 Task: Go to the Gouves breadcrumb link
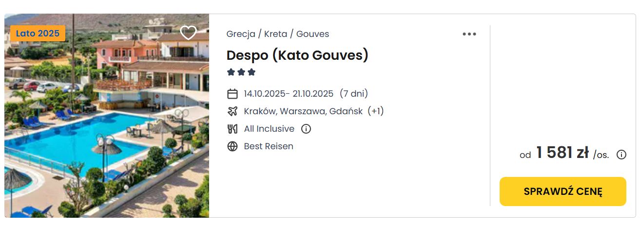point(312,34)
